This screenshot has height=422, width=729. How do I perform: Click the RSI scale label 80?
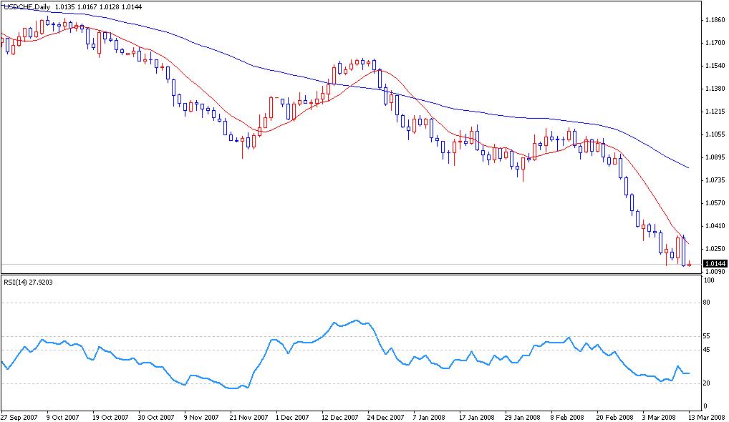pos(707,303)
